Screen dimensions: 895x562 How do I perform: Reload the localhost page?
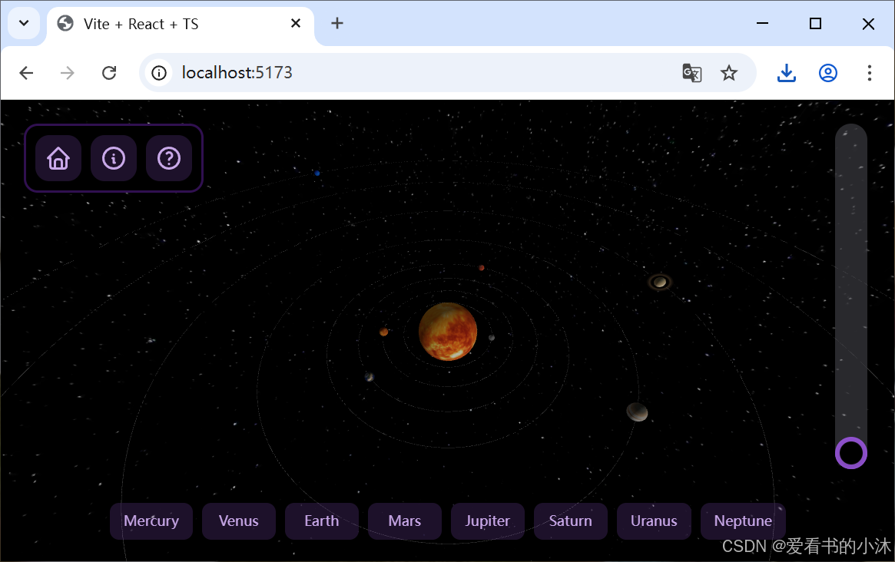(x=109, y=73)
